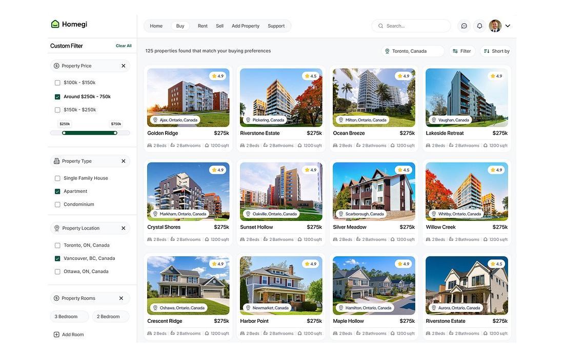Screen dimensions: 564x358
Task: Check the Single Family House box
Action: point(57,178)
